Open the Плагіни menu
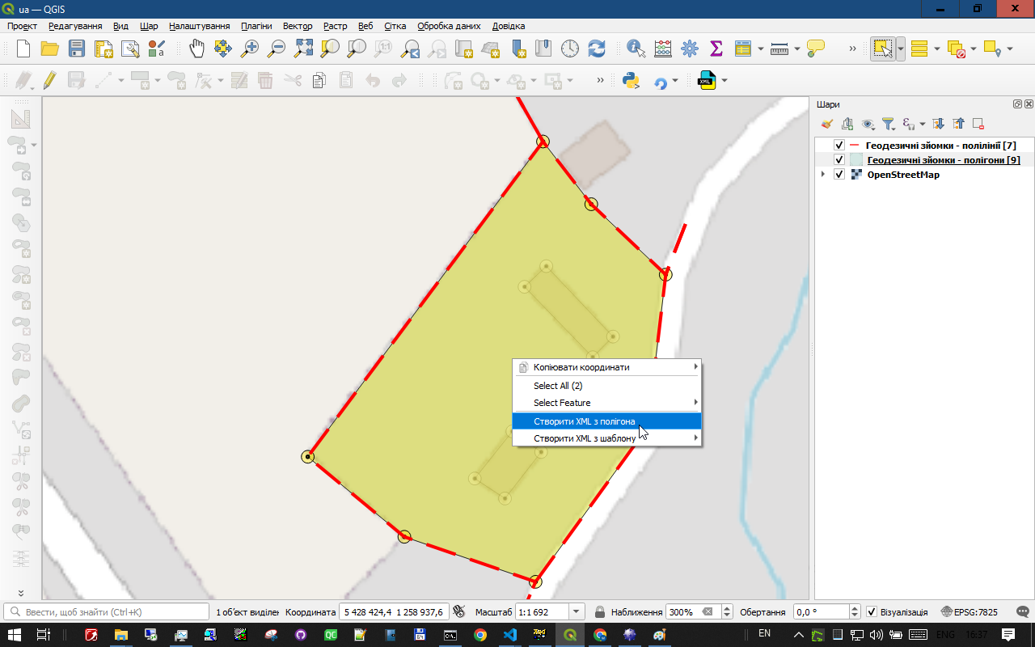Image resolution: width=1035 pixels, height=647 pixels. click(x=256, y=26)
